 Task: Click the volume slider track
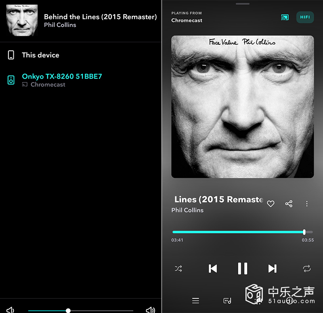click(x=80, y=311)
